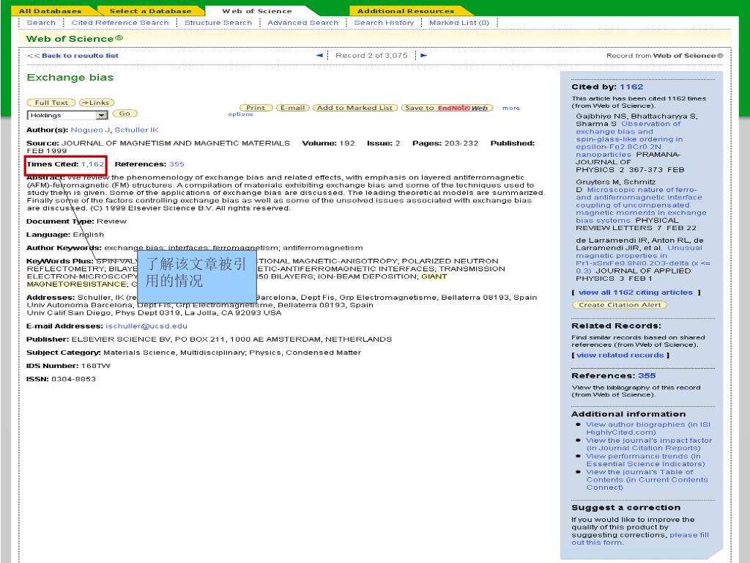Click the E-mail button
The height and width of the screenshot is (563, 750).
pos(293,108)
